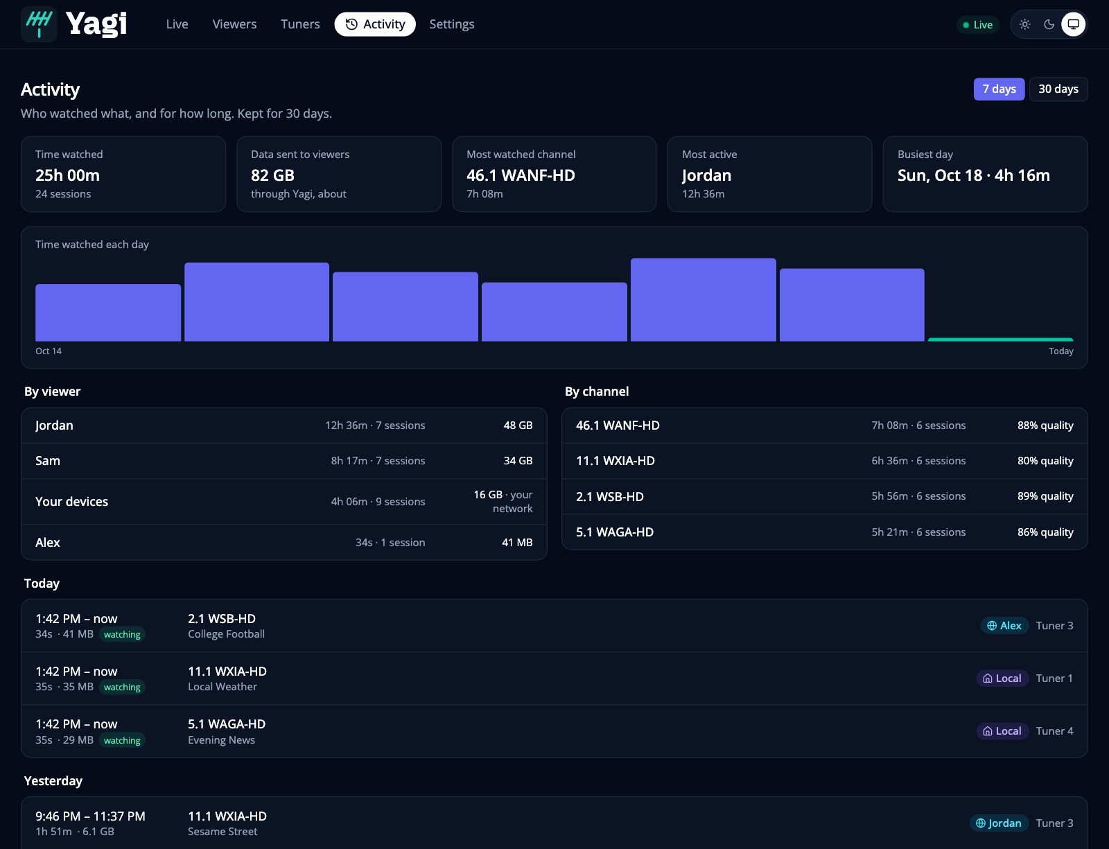Click the Evening News session title
This screenshot has height=849, width=1109.
tap(221, 740)
